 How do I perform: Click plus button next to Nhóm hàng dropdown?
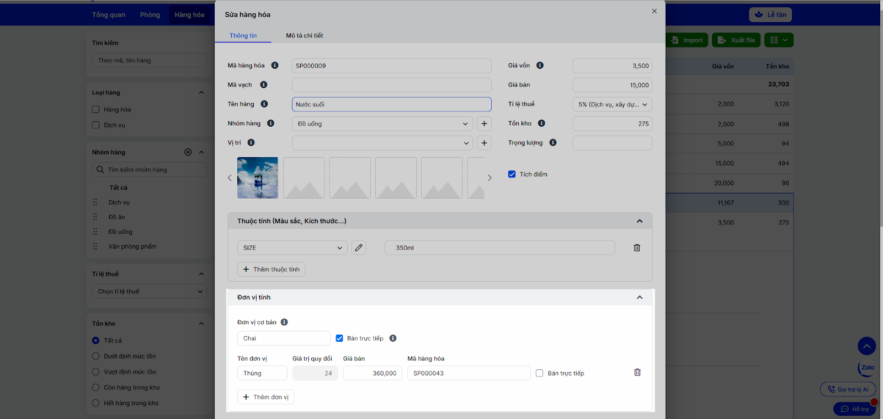(x=484, y=124)
